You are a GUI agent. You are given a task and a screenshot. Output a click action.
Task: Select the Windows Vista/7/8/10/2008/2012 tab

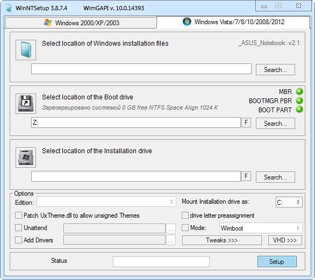233,22
